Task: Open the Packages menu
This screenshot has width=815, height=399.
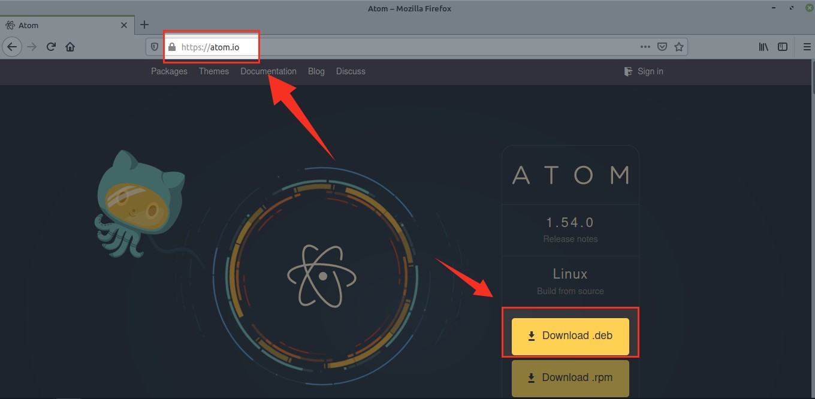Action: [169, 71]
